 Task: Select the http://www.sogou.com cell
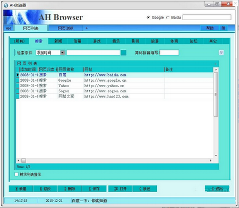(124, 91)
